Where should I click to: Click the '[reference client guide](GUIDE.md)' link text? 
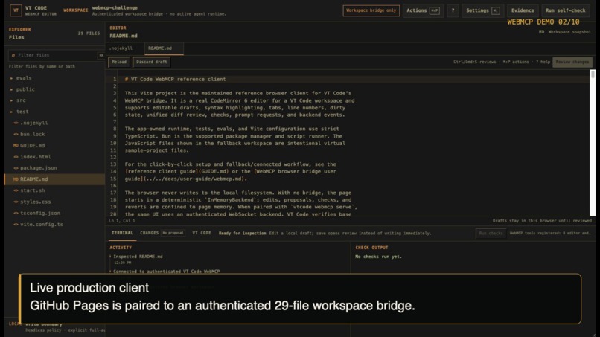(176, 171)
